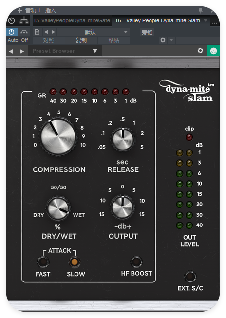The height and width of the screenshot is (318, 226).
Task: Click the green smiley face icon
Action: [213, 51]
